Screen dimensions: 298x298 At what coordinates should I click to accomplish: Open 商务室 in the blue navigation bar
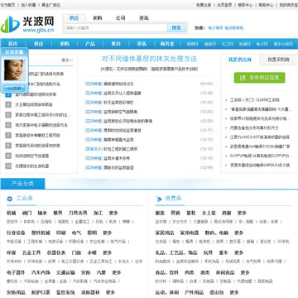(x=167, y=44)
